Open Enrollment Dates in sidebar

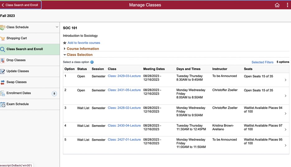[x=19, y=93]
